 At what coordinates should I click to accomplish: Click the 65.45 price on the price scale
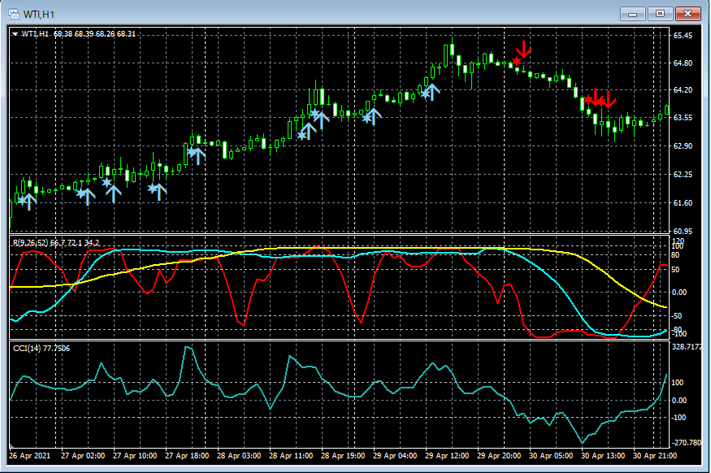pyautogui.click(x=683, y=36)
